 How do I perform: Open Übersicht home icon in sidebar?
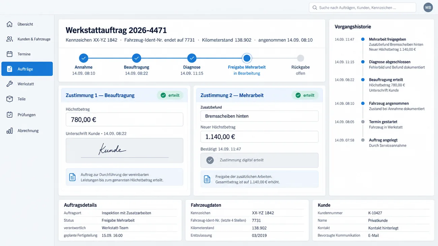point(9,24)
